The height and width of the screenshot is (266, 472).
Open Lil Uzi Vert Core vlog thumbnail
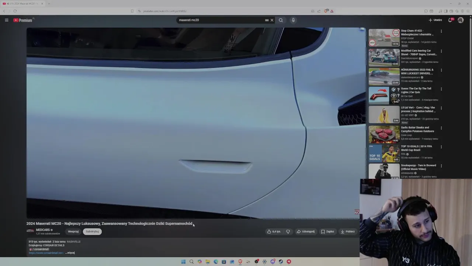[x=384, y=115]
